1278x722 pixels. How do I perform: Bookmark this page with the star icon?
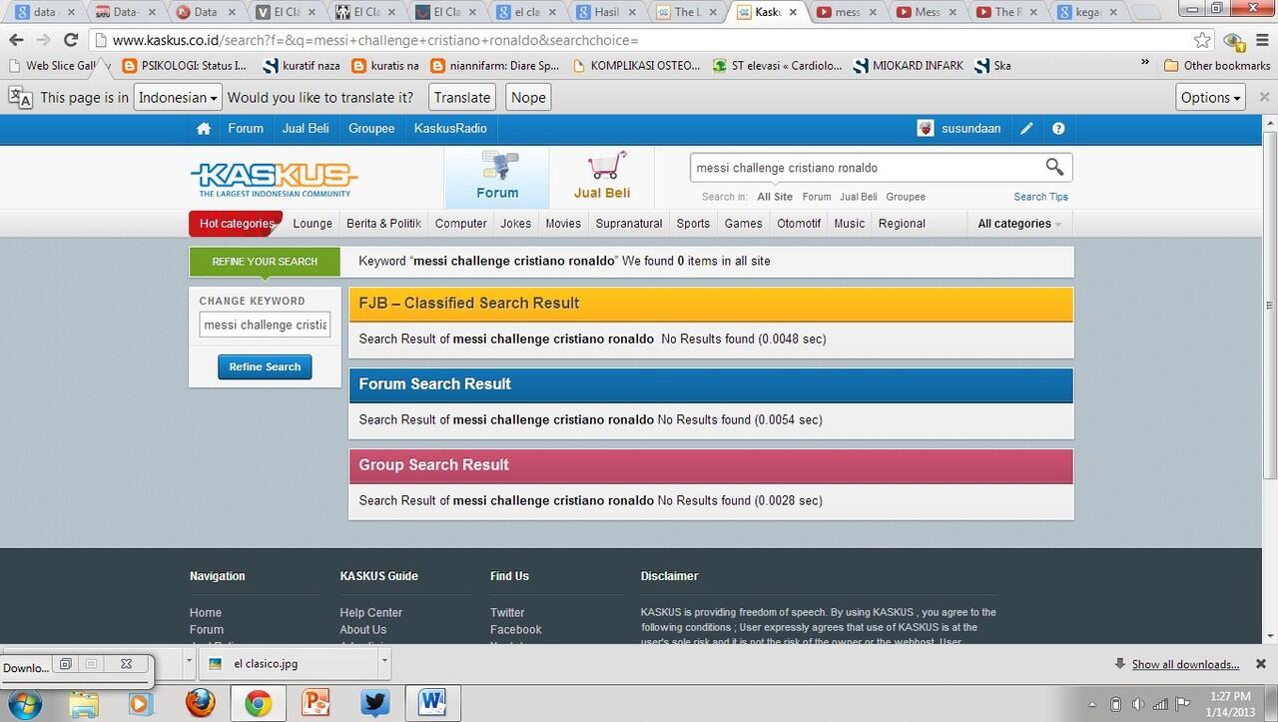pyautogui.click(x=1203, y=41)
